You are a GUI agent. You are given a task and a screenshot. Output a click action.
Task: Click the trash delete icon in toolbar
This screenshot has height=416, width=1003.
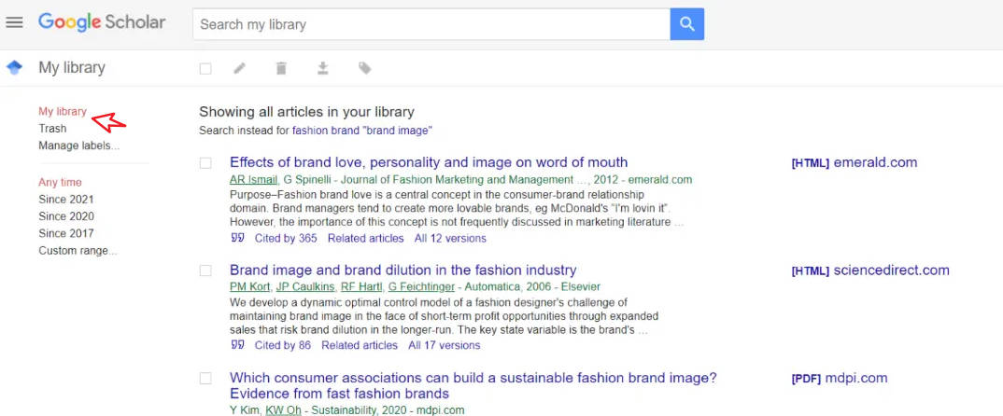(x=281, y=68)
